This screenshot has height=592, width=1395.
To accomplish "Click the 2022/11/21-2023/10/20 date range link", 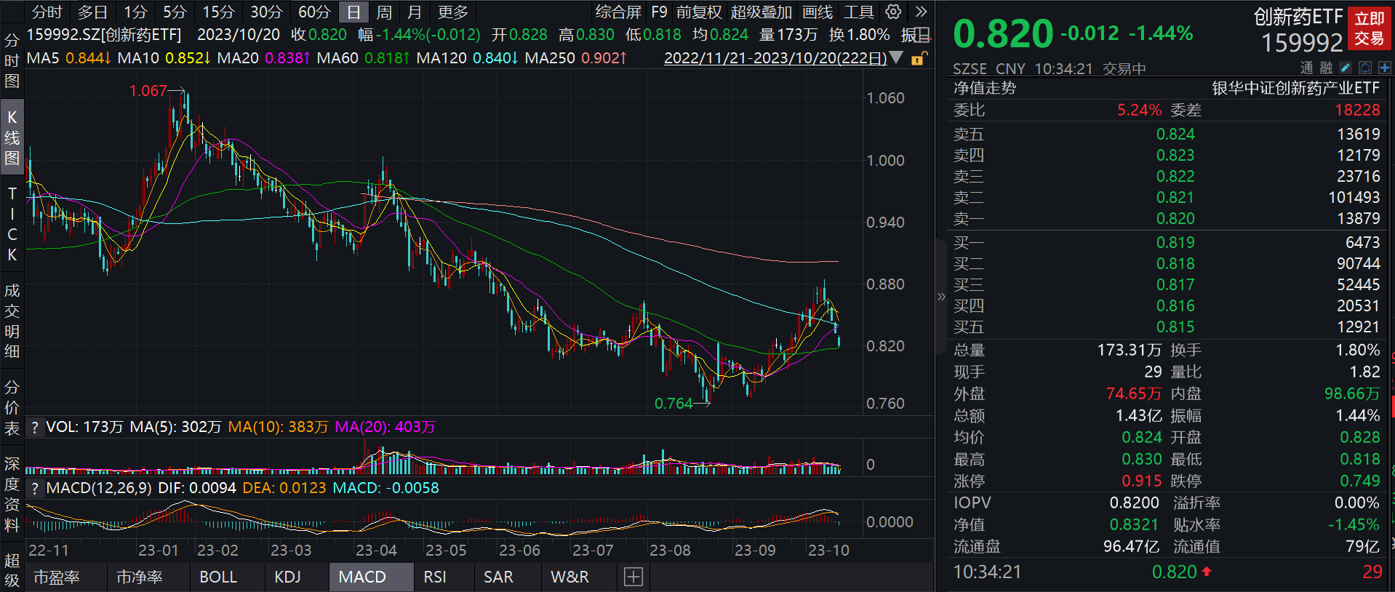I will pos(775,58).
